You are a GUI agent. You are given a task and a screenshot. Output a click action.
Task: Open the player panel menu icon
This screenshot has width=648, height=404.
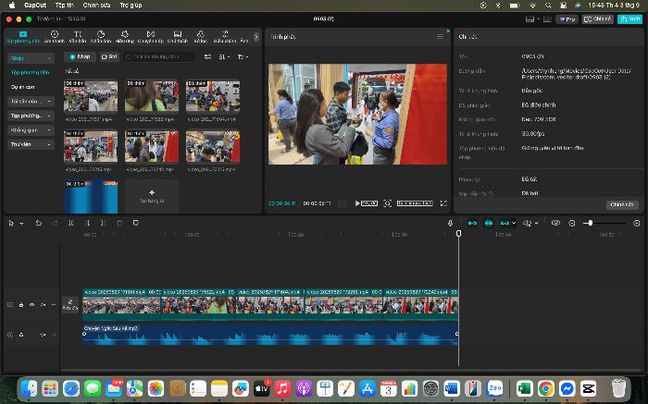(440, 37)
